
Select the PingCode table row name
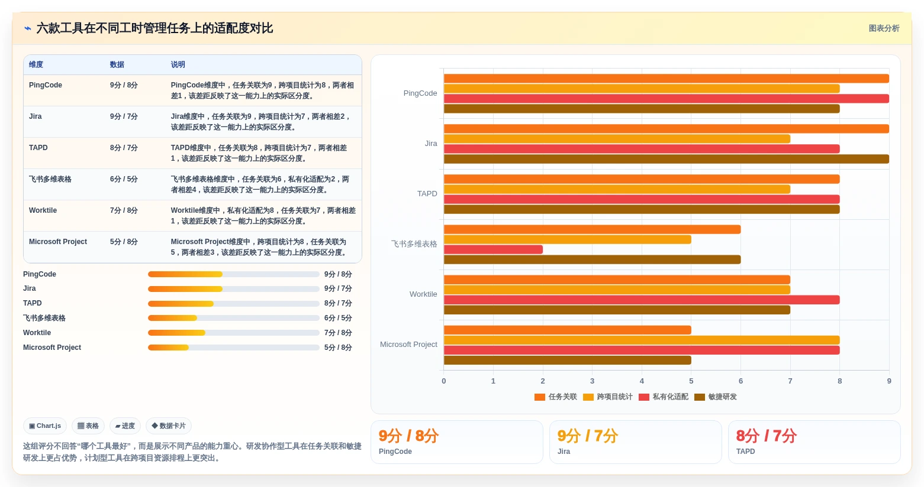coord(46,85)
